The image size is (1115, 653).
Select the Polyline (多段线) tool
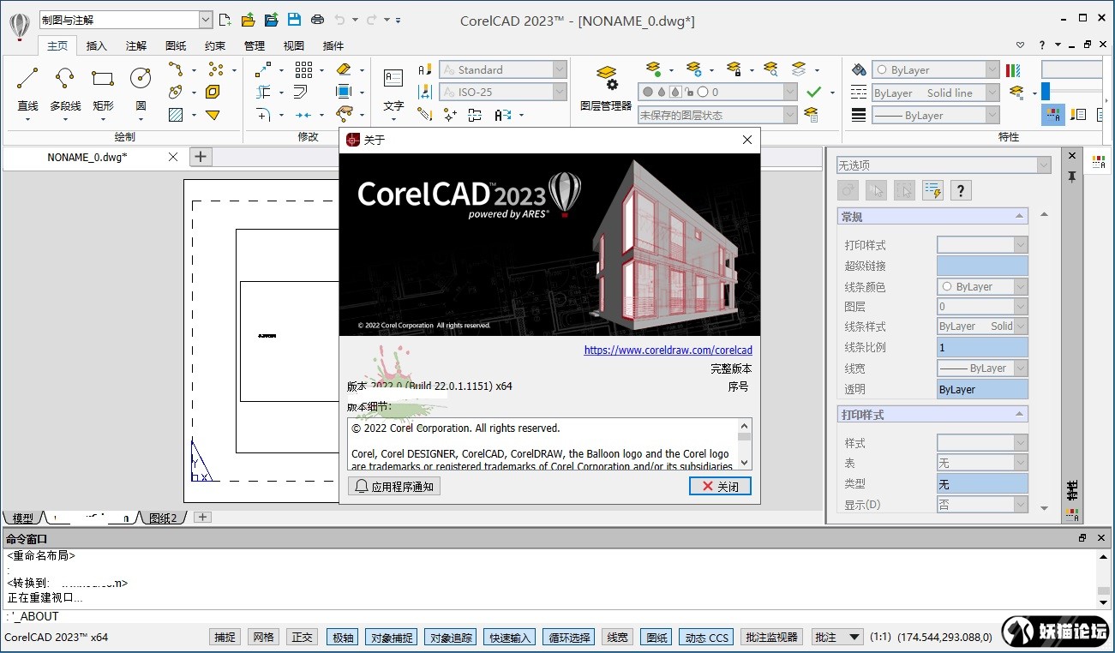coord(65,88)
